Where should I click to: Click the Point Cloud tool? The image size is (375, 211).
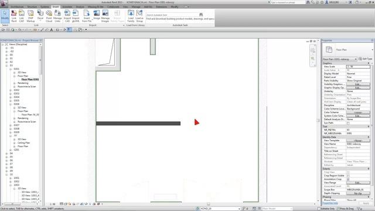click(49, 16)
